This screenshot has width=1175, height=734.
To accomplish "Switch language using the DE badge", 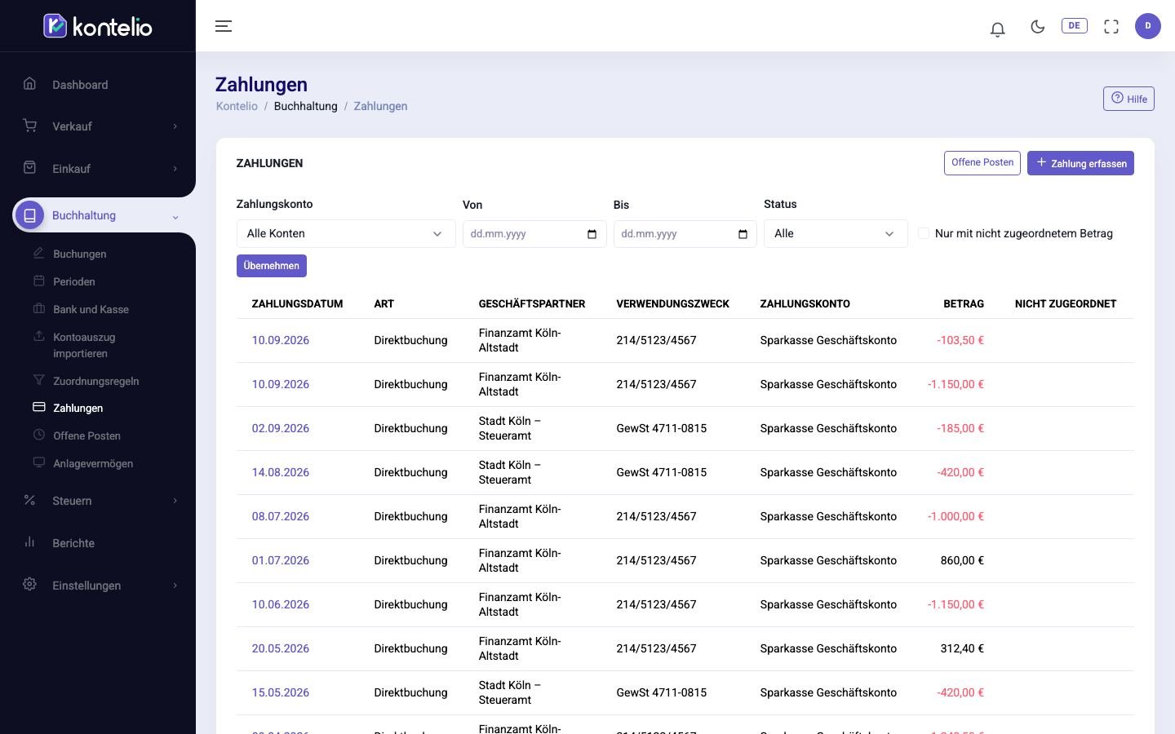I will 1074,26.
